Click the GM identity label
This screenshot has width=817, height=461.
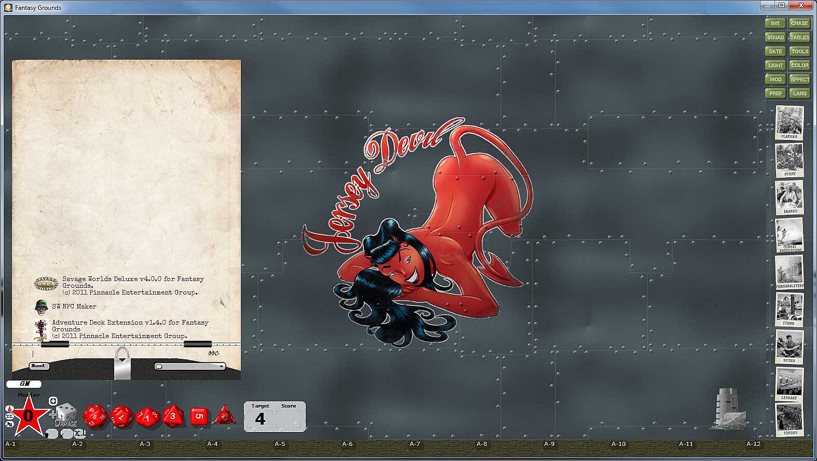coord(24,384)
